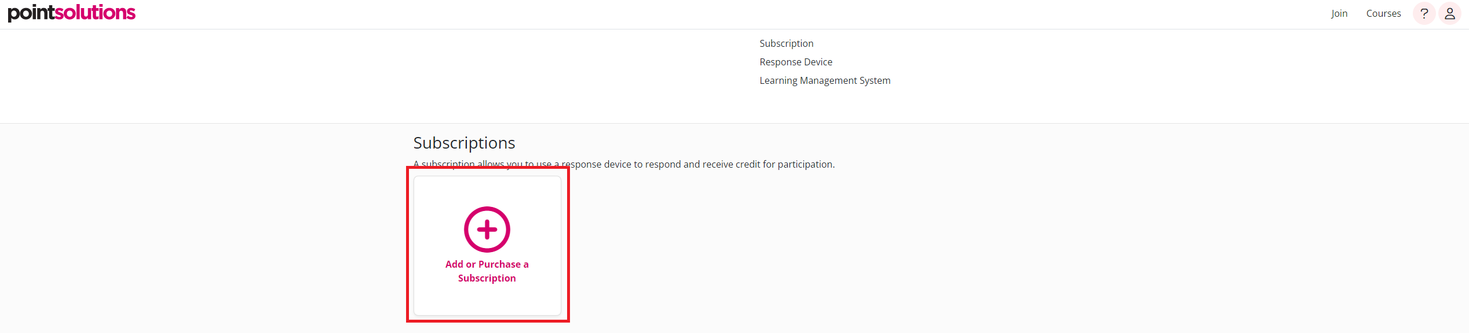Open the help question mark icon
The image size is (1469, 333).
(x=1424, y=13)
